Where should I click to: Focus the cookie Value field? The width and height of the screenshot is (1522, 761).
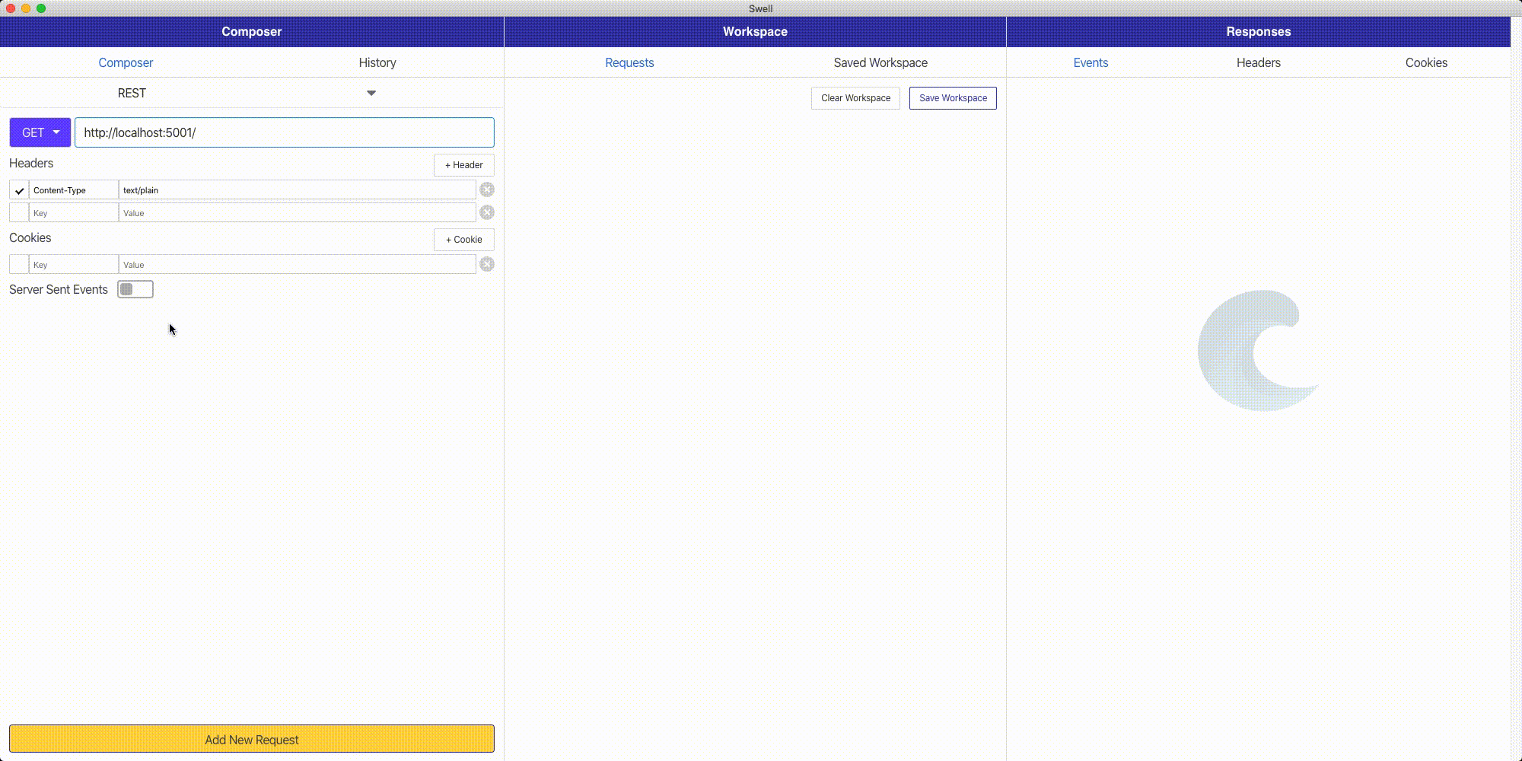click(x=298, y=265)
